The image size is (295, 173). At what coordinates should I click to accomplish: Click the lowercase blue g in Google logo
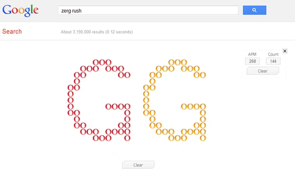(x=27, y=12)
